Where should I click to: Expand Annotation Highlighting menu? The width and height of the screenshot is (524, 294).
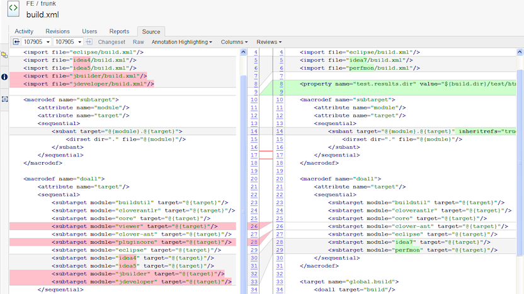pyautogui.click(x=182, y=42)
